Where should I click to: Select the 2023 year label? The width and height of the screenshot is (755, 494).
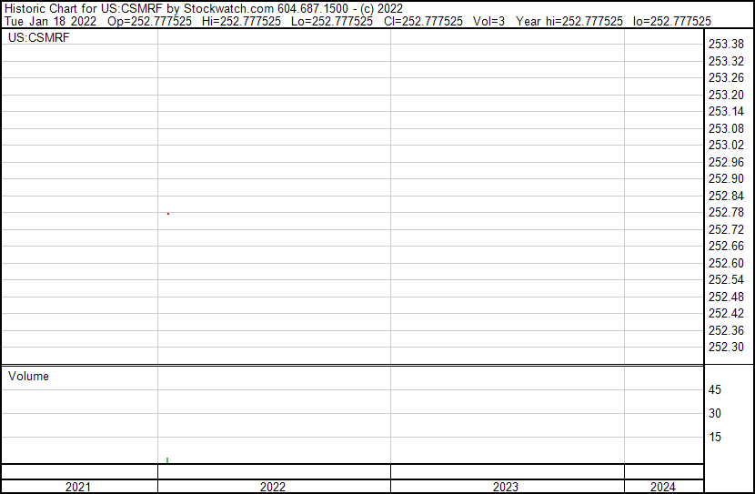[x=506, y=487]
